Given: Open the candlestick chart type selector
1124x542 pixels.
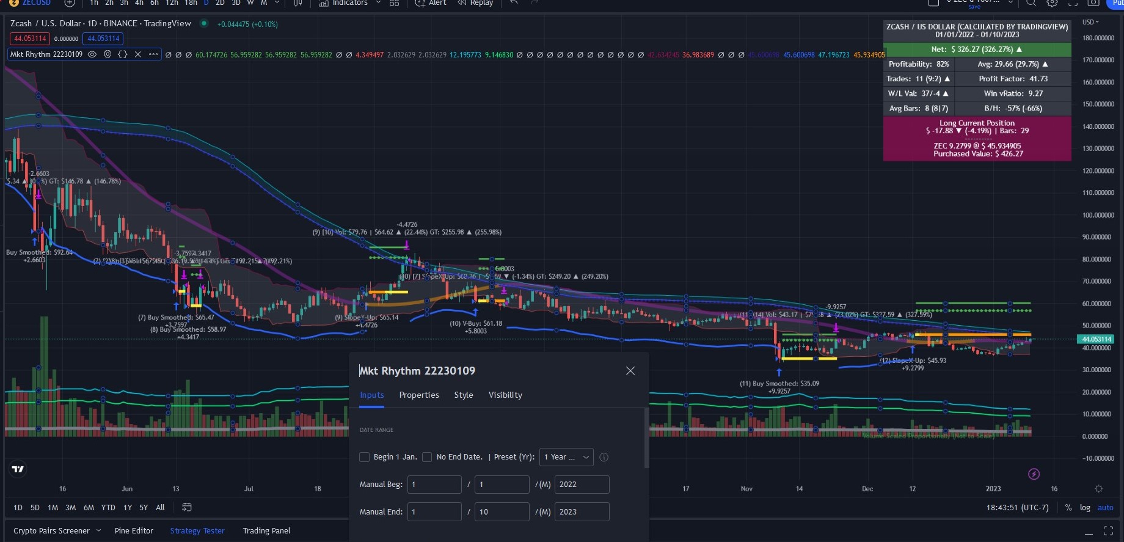Looking at the screenshot, I should coord(298,3).
